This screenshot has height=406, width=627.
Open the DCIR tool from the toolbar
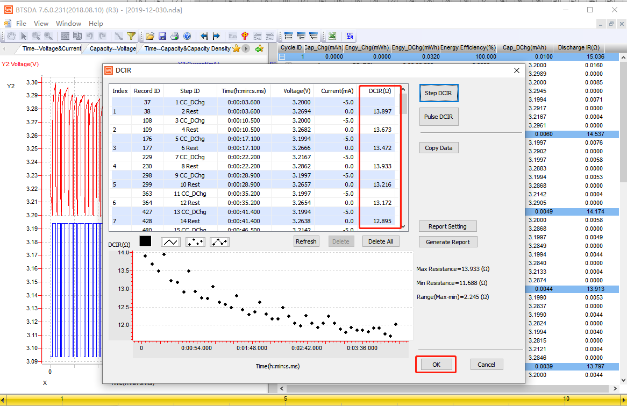350,36
